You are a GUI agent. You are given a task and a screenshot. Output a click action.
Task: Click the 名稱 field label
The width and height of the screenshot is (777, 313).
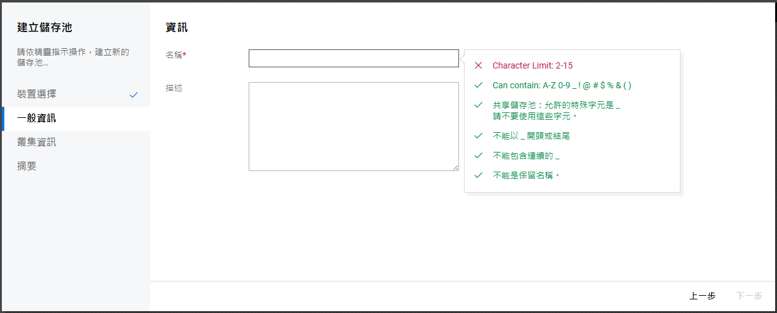pos(174,55)
